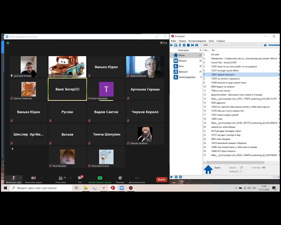Expand audio options arrow next to Включить звук
Screen dimensions: 281x225
click(x=20, y=178)
